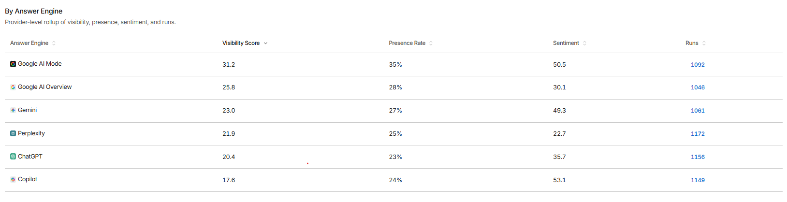Open ChatGPT's 1156 runs link

[698, 157]
